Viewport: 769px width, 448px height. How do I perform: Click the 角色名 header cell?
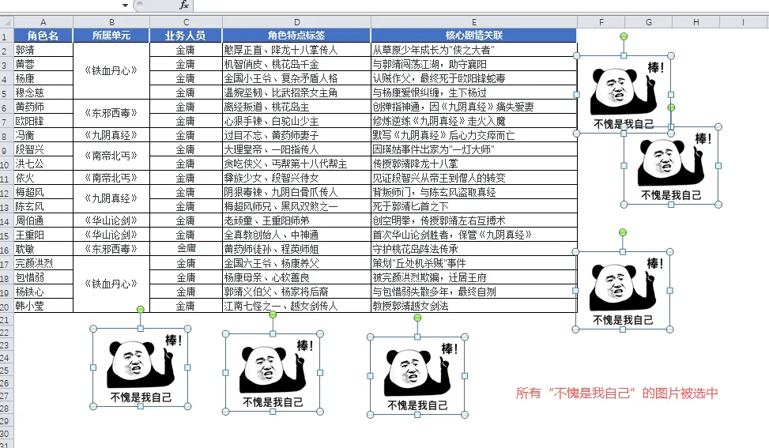(43, 36)
